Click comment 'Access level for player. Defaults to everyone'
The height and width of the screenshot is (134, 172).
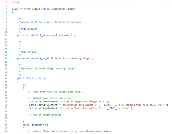click(x=51, y=22)
